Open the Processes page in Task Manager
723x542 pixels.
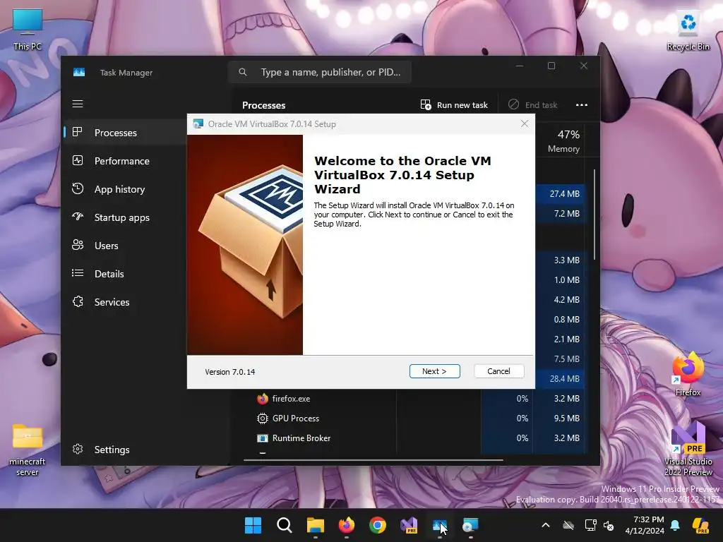click(124, 133)
